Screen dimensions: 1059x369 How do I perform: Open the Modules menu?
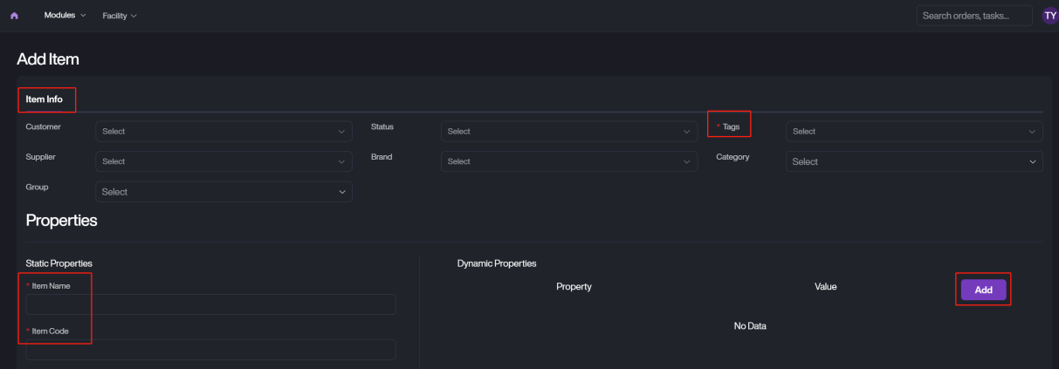[x=65, y=16]
